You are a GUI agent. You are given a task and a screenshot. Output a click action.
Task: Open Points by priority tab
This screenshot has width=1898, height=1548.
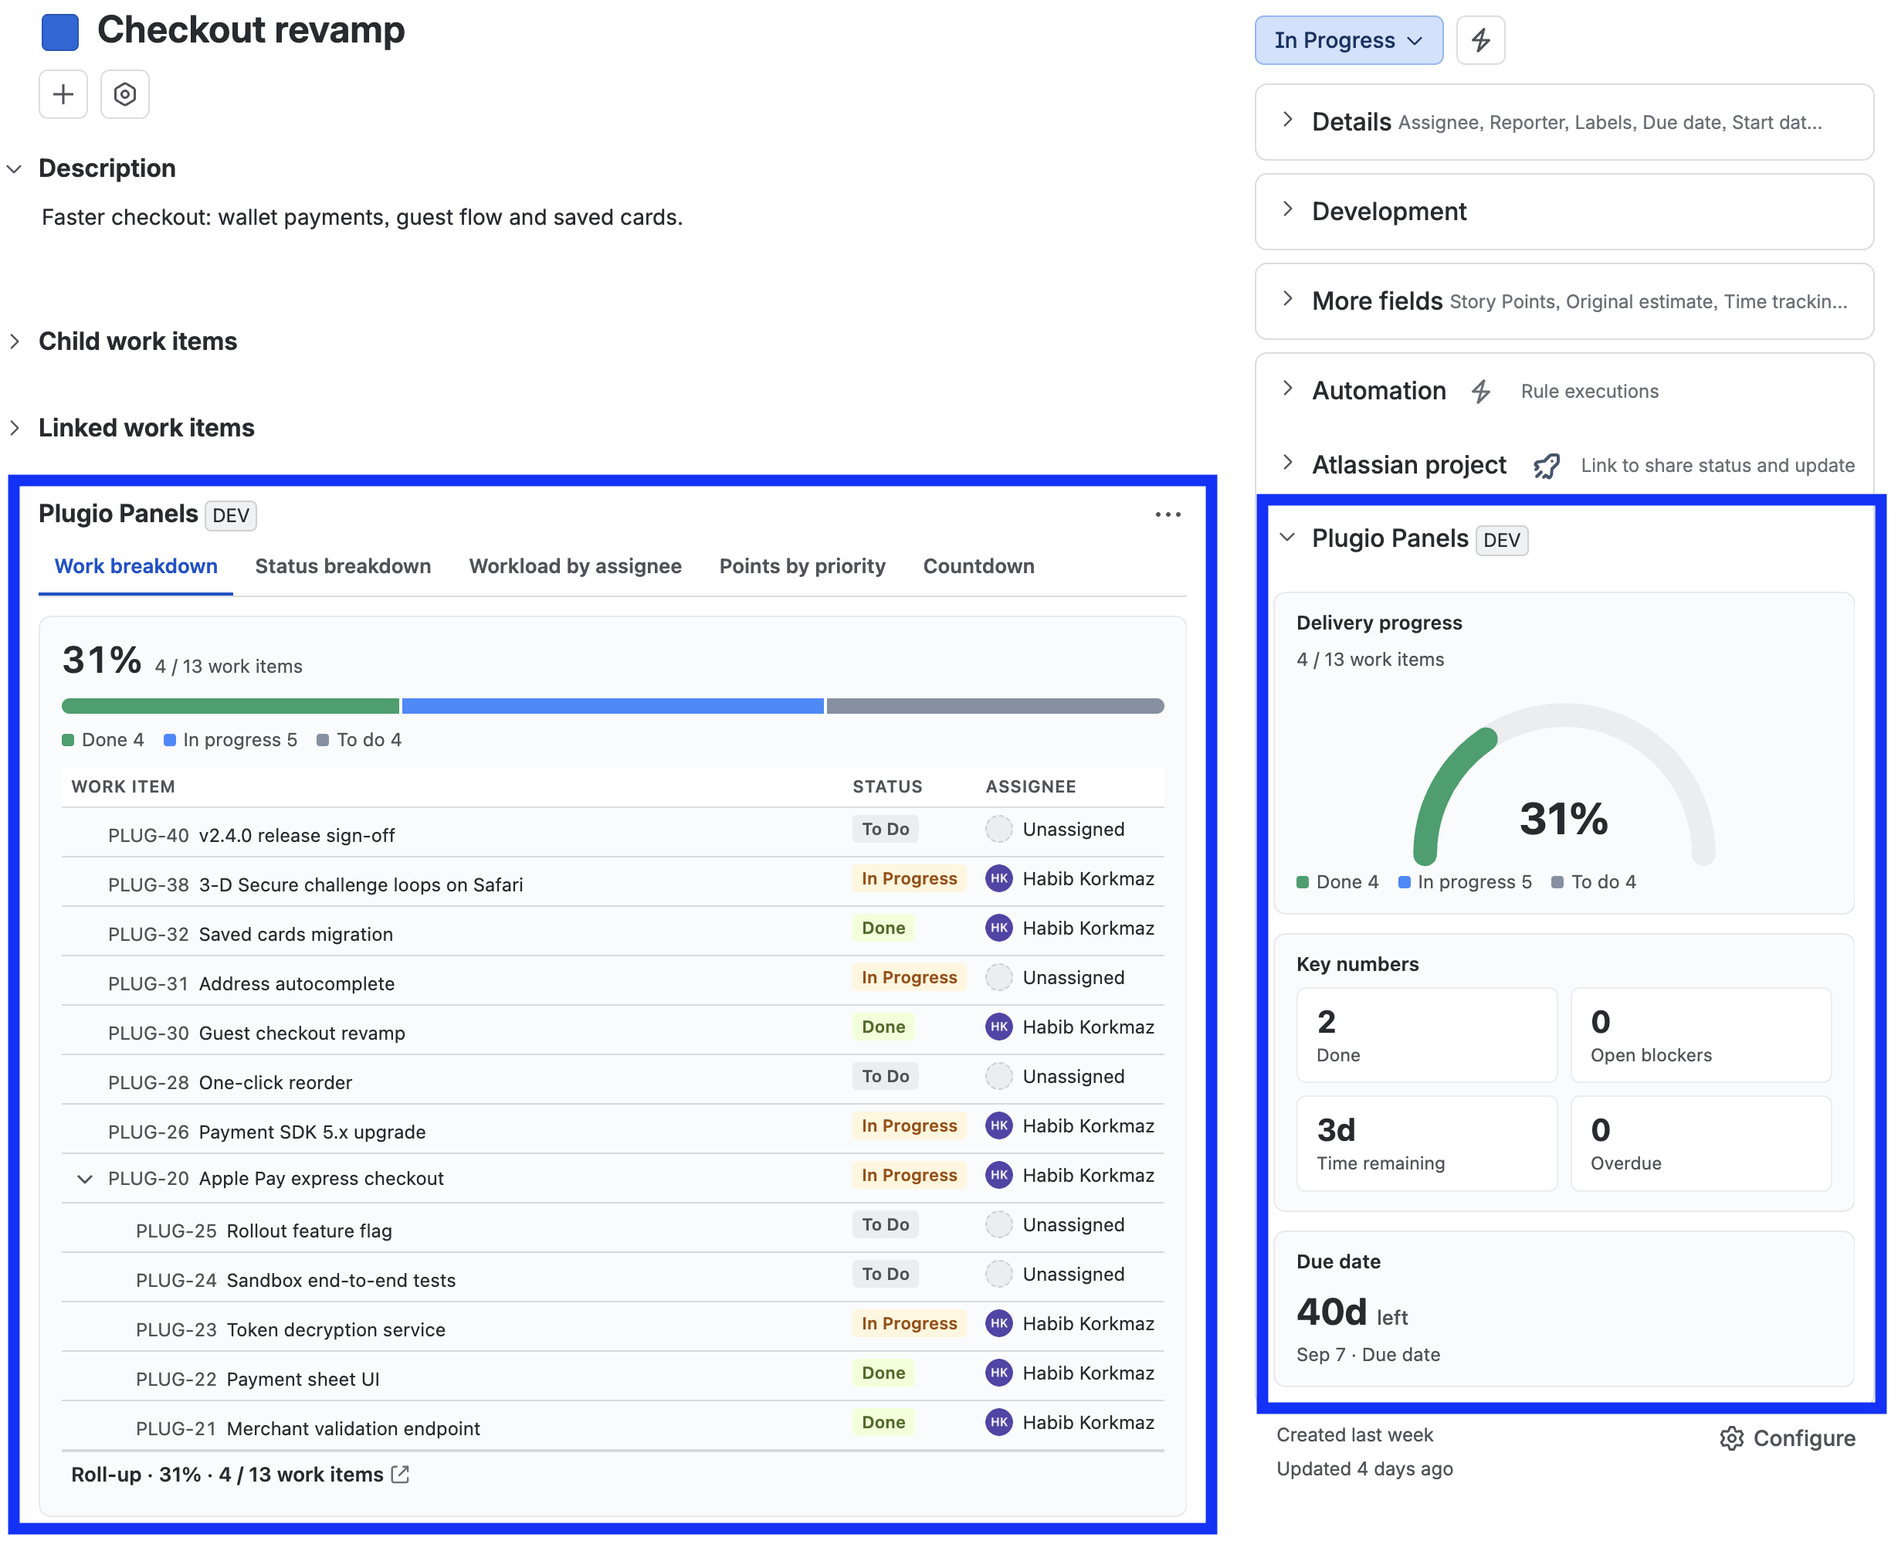802,566
